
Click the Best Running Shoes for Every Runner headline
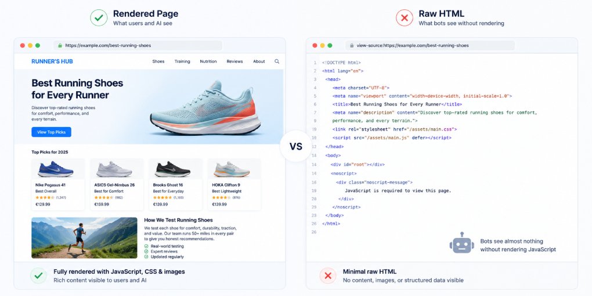[x=77, y=89]
